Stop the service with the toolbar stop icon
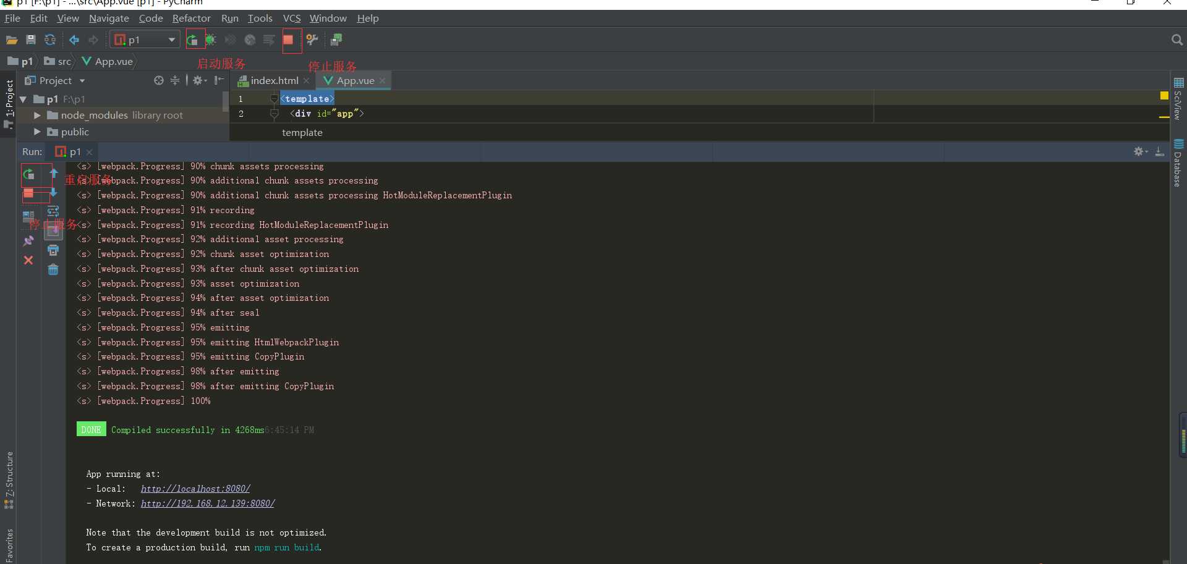Image resolution: width=1187 pixels, height=564 pixels. 289,40
